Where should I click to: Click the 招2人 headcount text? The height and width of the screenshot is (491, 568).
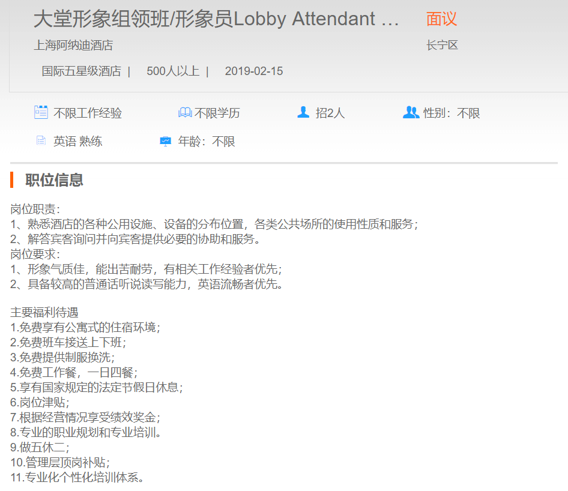coord(330,113)
